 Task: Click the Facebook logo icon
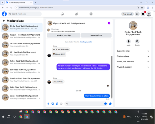tap(4, 14)
